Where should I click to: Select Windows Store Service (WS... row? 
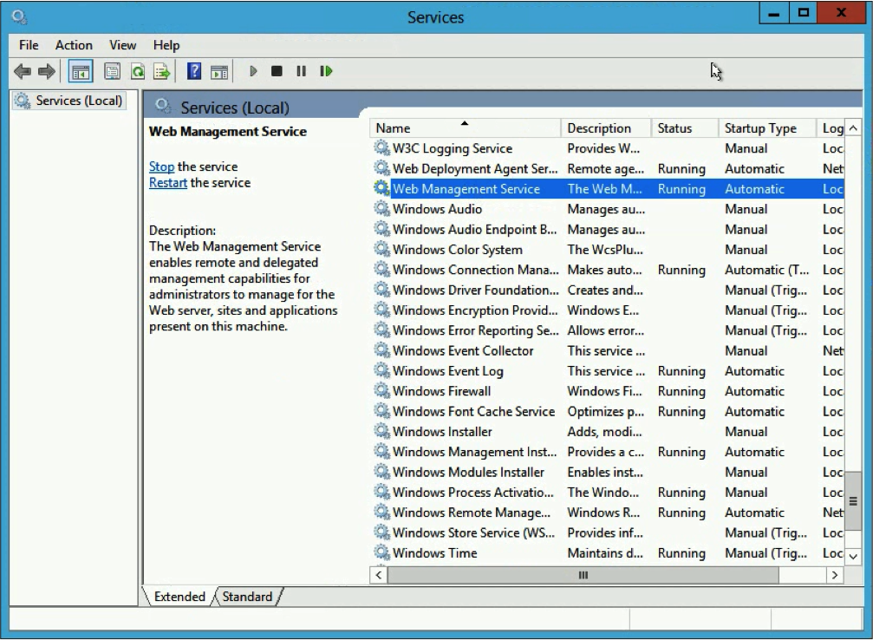coord(608,532)
